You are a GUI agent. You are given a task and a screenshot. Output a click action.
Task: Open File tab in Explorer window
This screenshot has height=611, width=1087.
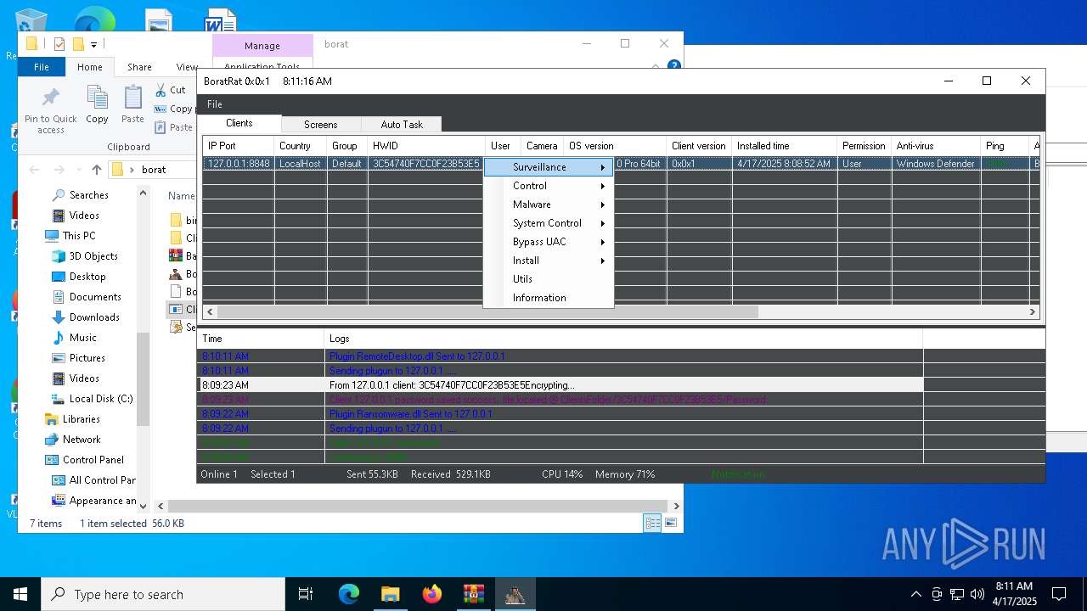pos(42,67)
